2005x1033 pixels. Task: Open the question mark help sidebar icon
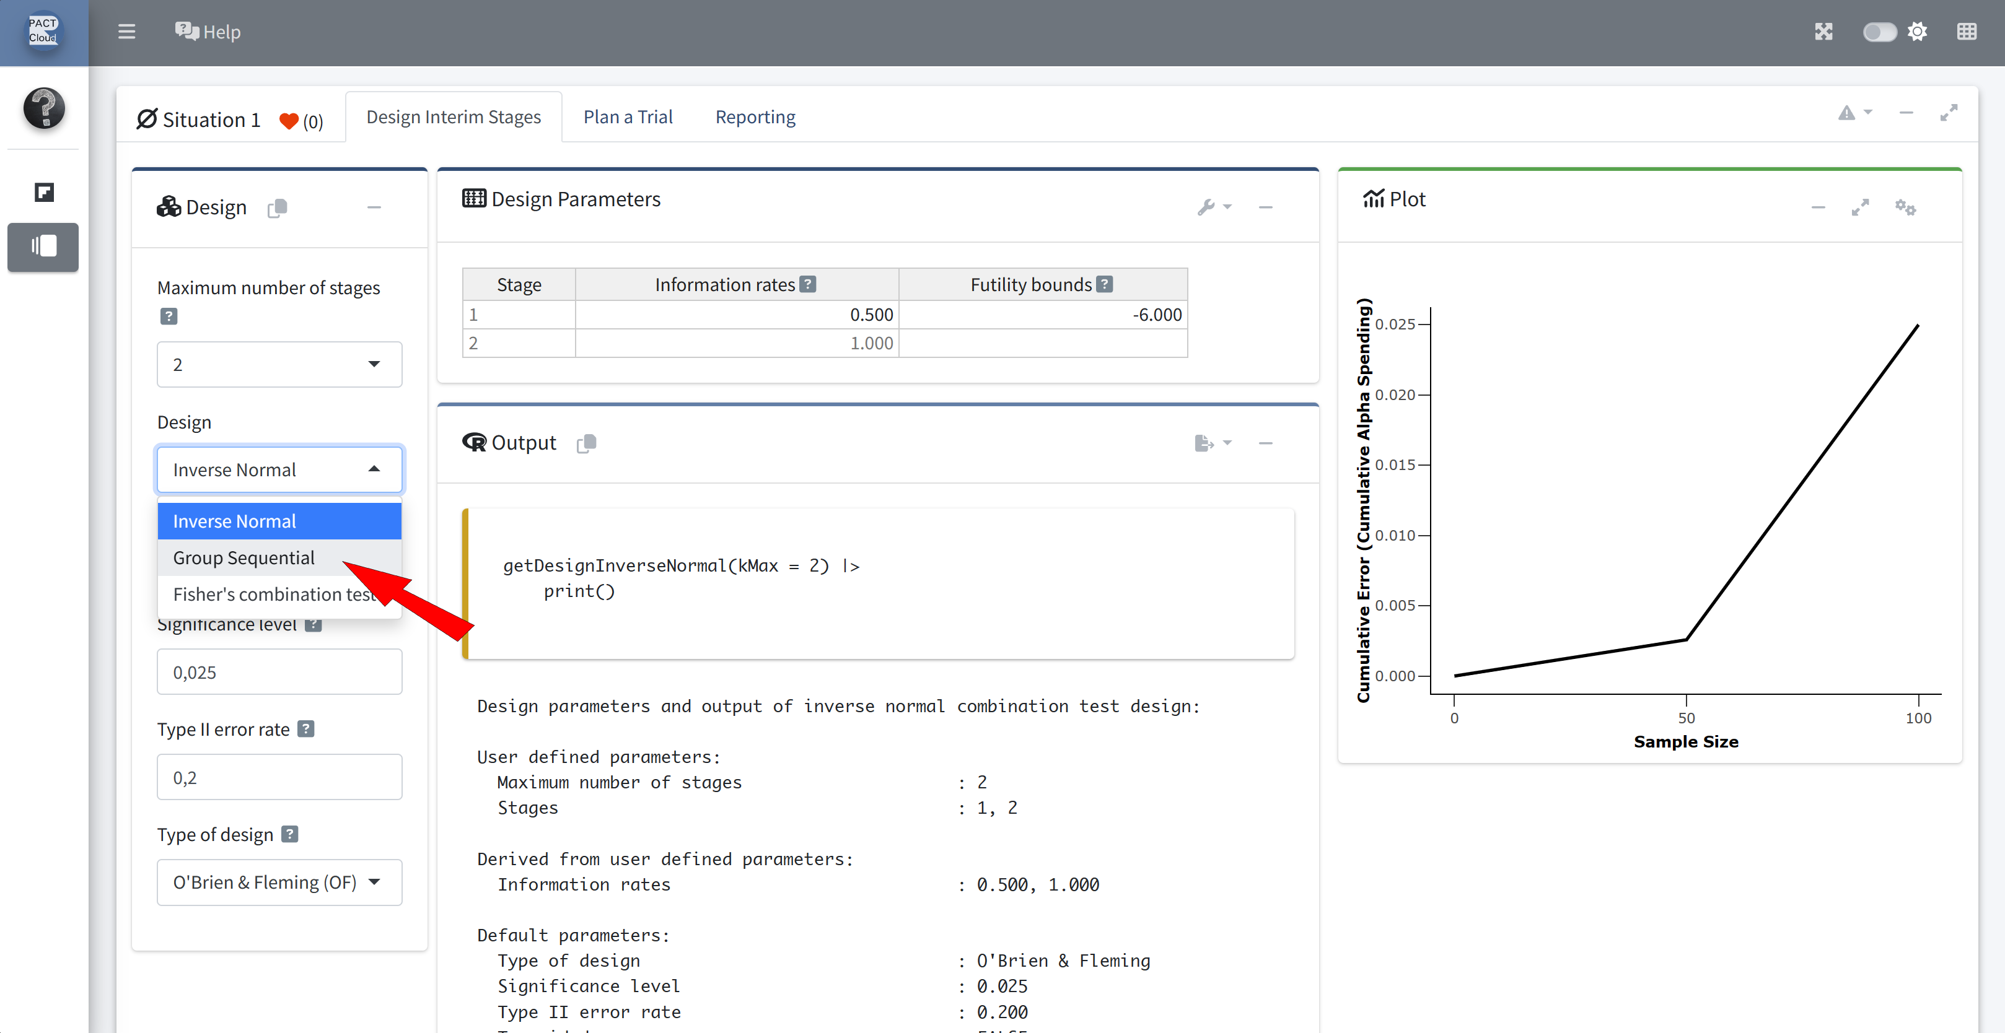(43, 107)
